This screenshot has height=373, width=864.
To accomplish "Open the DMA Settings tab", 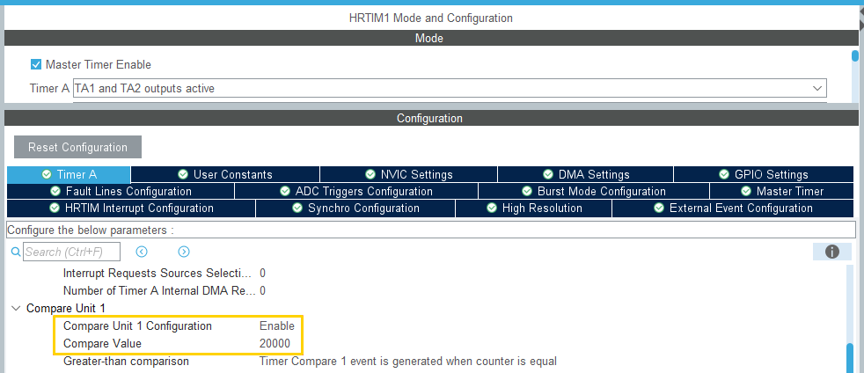I will pyautogui.click(x=586, y=175).
